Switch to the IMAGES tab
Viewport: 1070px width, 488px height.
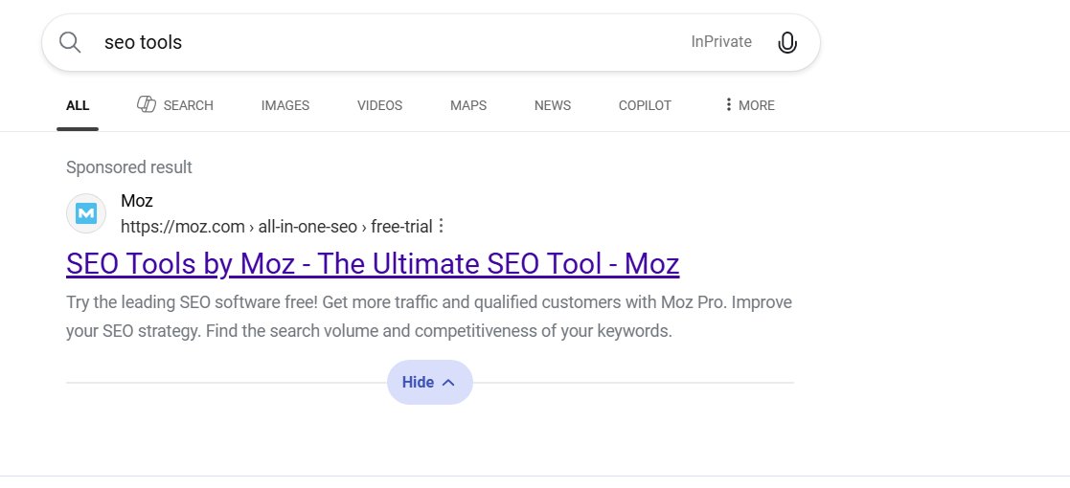click(285, 105)
